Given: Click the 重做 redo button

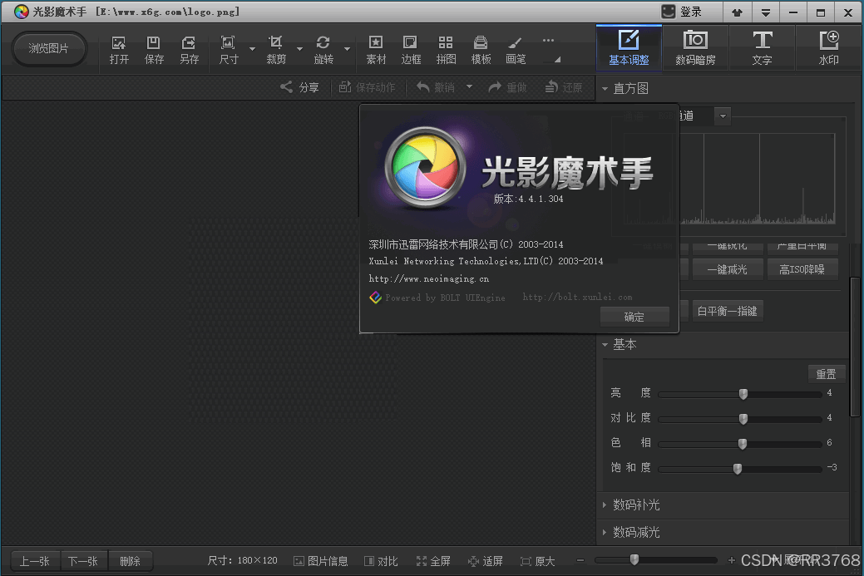Looking at the screenshot, I should [507, 87].
